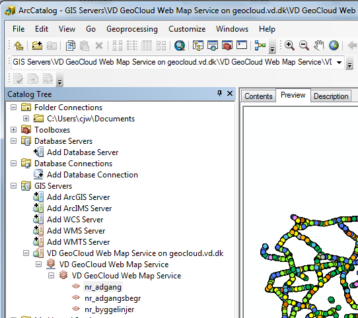Collapse VD GeoCloud on geocloud.vd.dk node
The image size is (358, 318).
tap(26, 253)
